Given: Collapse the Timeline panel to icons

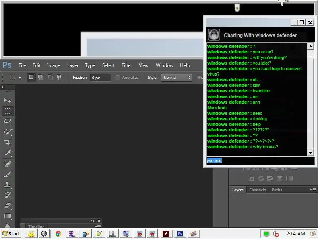Looking at the screenshot, I should click(x=93, y=221).
